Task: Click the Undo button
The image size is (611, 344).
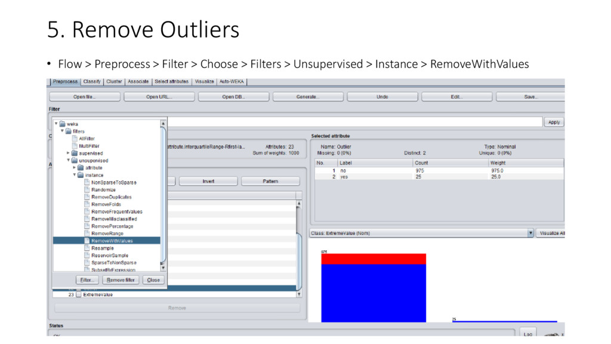Action: click(x=382, y=97)
